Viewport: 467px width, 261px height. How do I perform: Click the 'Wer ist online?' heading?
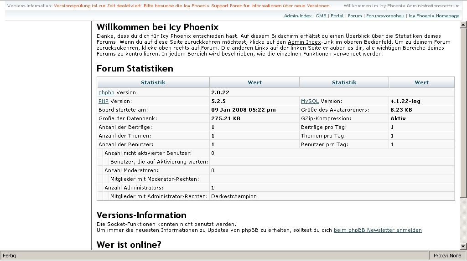(x=129, y=245)
